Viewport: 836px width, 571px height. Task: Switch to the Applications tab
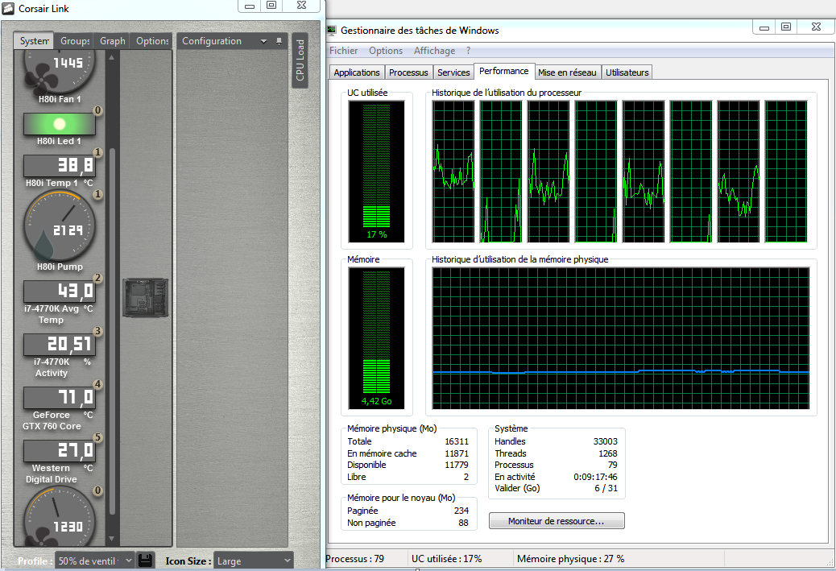pos(357,72)
